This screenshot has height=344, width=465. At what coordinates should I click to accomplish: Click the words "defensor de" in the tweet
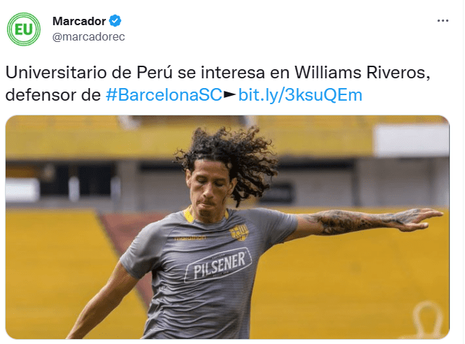pyautogui.click(x=53, y=95)
